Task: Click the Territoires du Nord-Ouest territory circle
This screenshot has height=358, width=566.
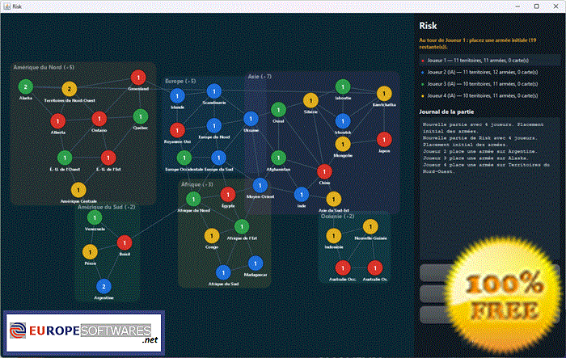Action: pos(70,89)
